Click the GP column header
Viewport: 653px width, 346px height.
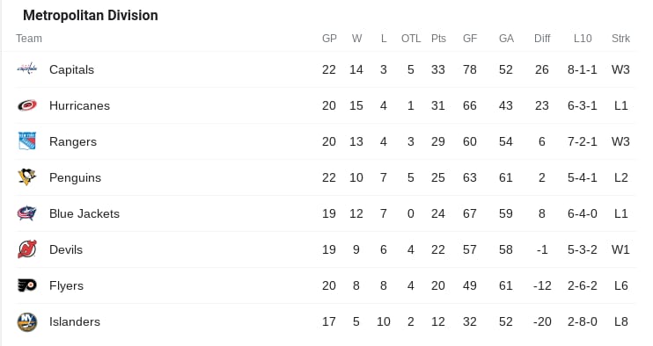click(329, 39)
